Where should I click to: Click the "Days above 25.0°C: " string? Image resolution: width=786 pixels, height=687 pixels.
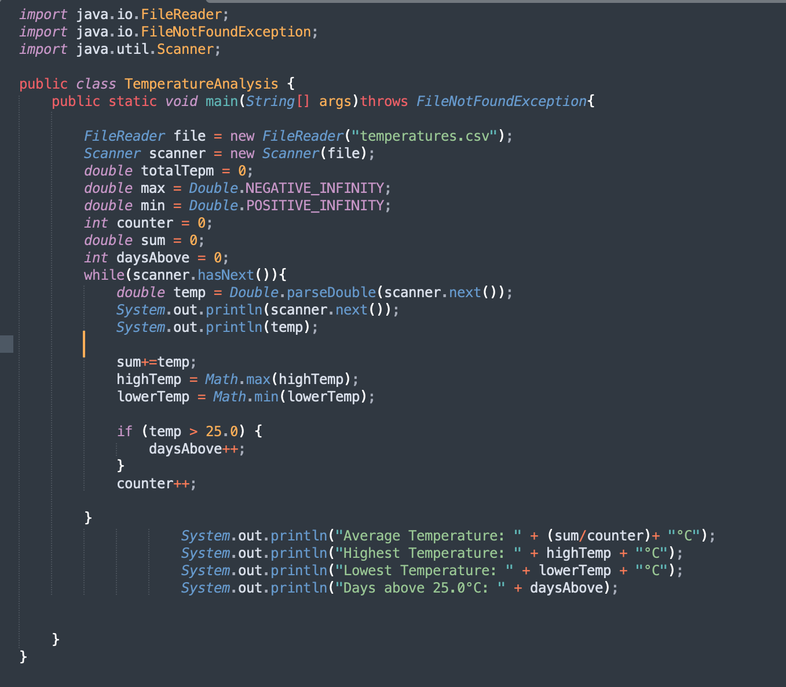(x=421, y=588)
